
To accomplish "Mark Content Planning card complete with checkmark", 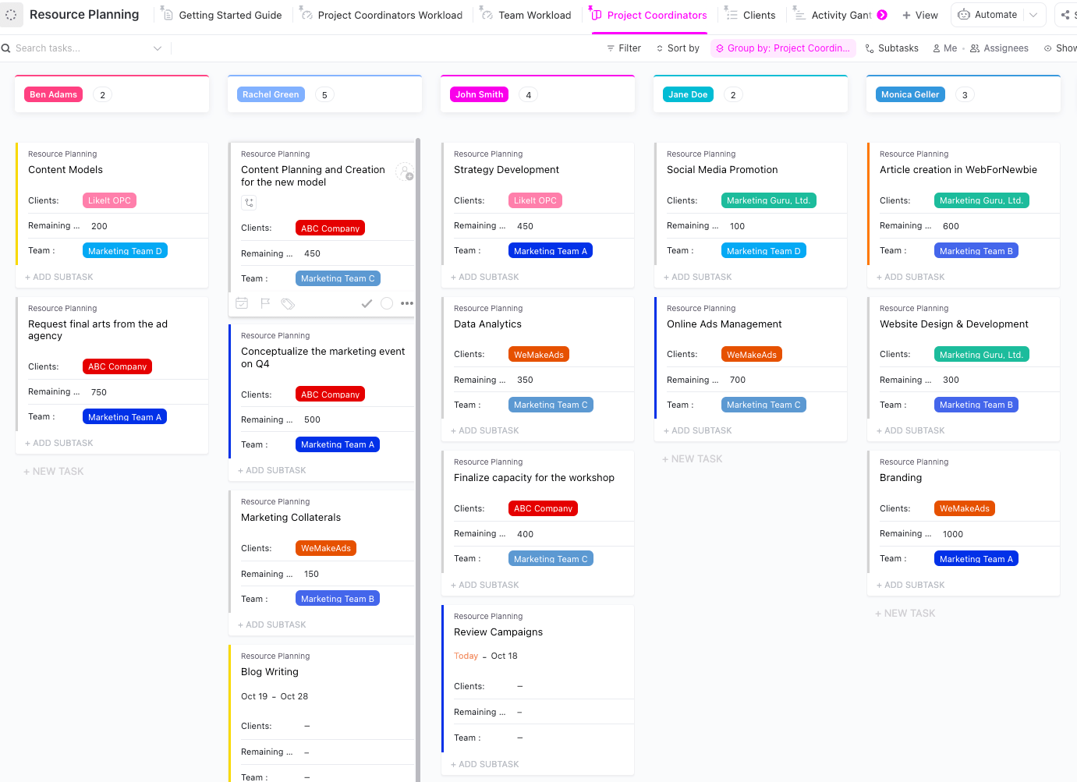I will [x=367, y=303].
